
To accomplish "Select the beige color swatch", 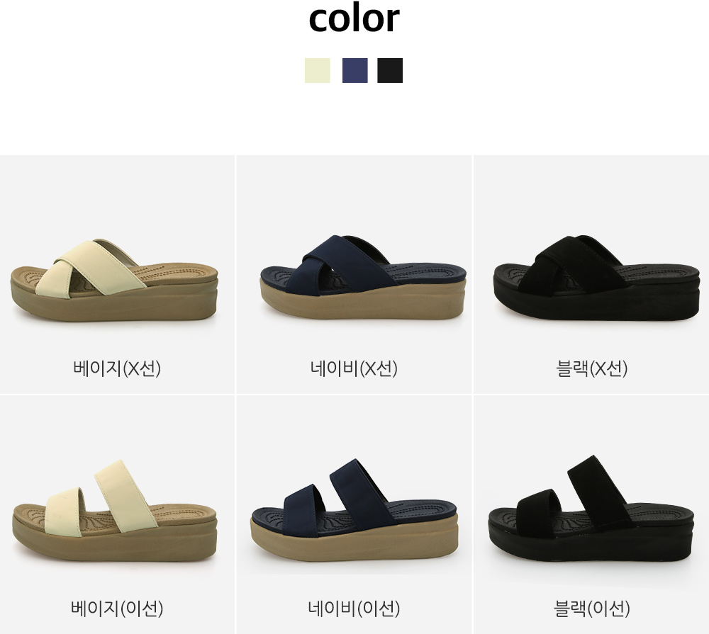I will [318, 71].
